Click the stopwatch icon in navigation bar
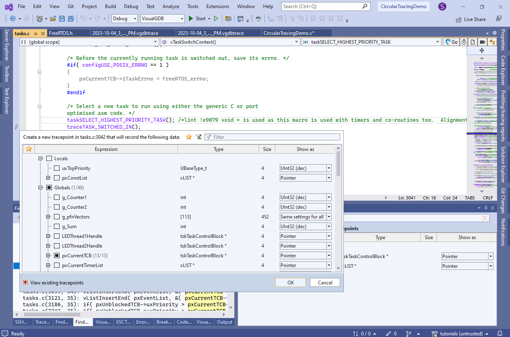 [464, 42]
